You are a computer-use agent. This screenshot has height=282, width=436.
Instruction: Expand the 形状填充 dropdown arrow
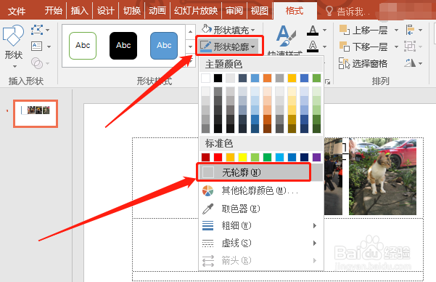(252, 30)
